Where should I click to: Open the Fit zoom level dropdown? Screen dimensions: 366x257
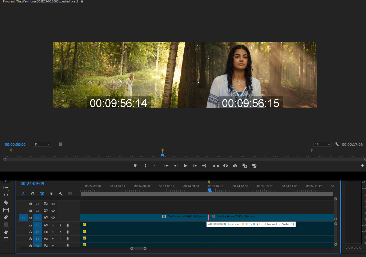pyautogui.click(x=42, y=144)
